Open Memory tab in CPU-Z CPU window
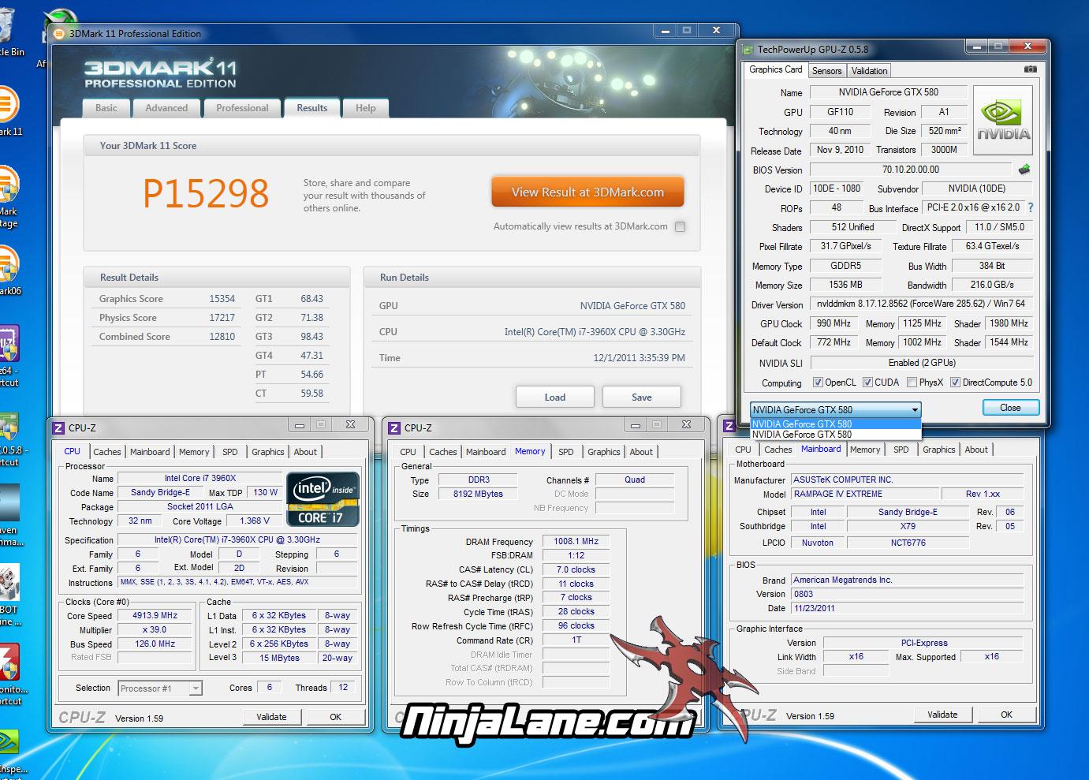1089x780 pixels. 194,452
